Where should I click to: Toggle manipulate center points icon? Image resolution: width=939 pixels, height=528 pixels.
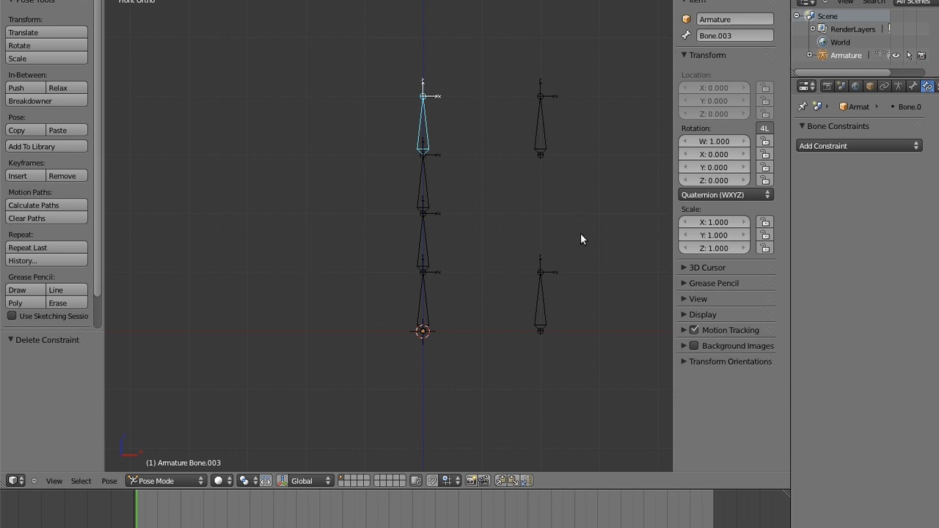point(266,480)
